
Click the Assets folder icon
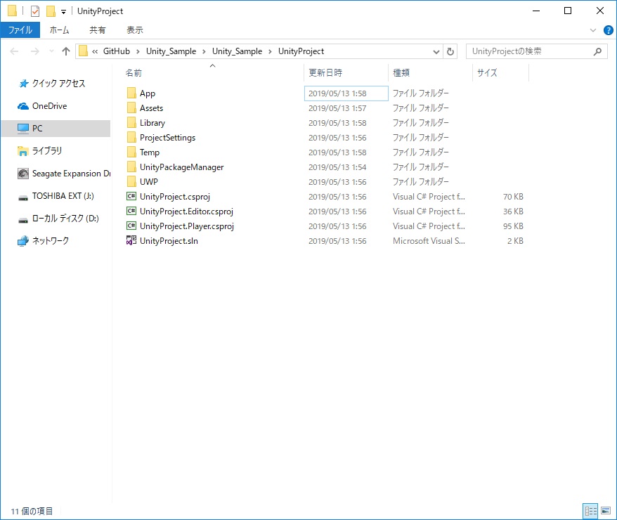131,108
